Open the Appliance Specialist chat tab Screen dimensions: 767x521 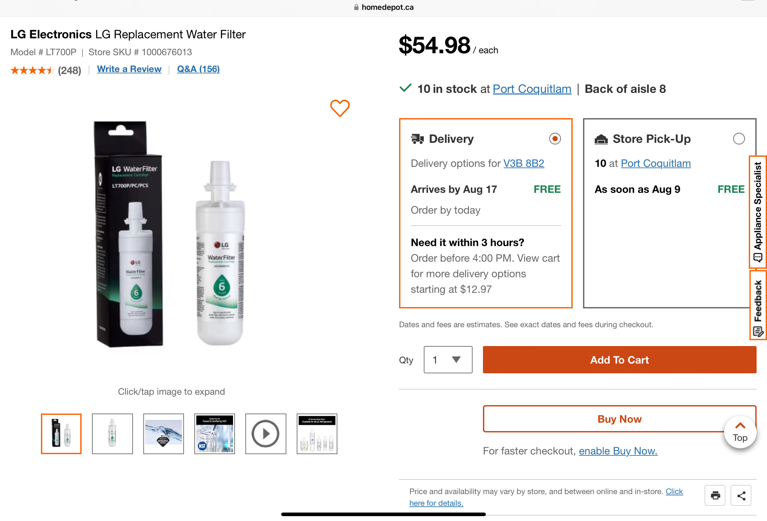click(x=758, y=212)
